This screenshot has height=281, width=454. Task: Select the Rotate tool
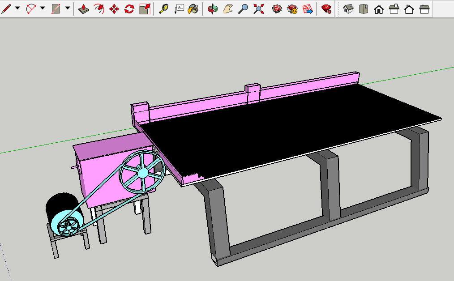click(x=129, y=9)
